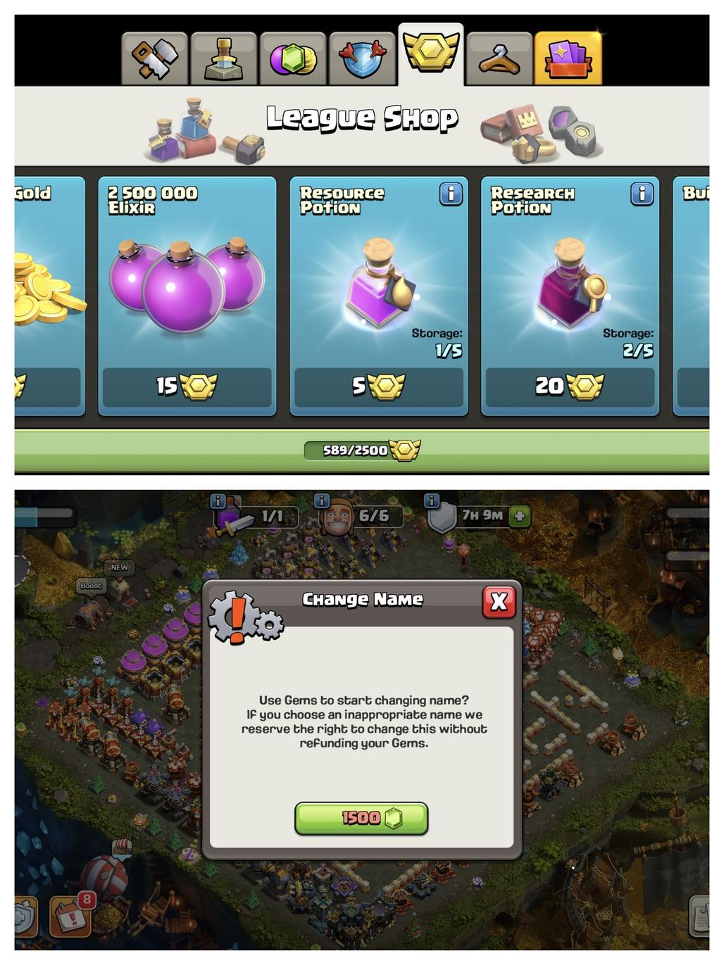Open the hanger skins tab
The height and width of the screenshot is (965, 724).
(499, 58)
